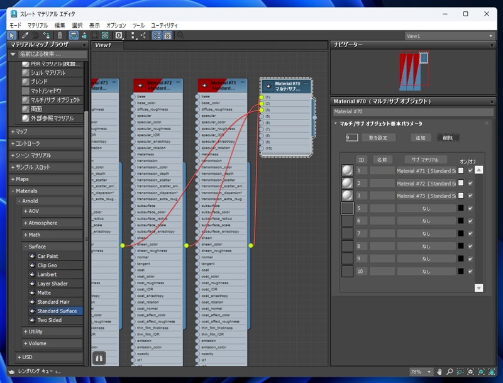The image size is (503, 383).
Task: Collapse the Arnold category
Action: tap(50, 201)
